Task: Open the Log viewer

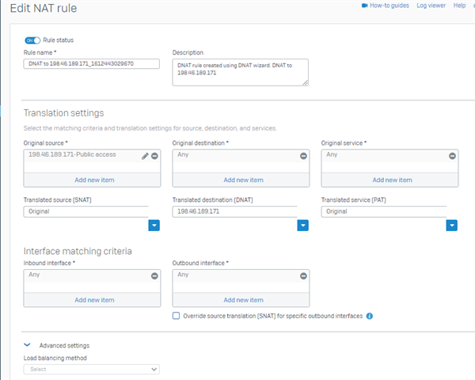Action: [431, 6]
